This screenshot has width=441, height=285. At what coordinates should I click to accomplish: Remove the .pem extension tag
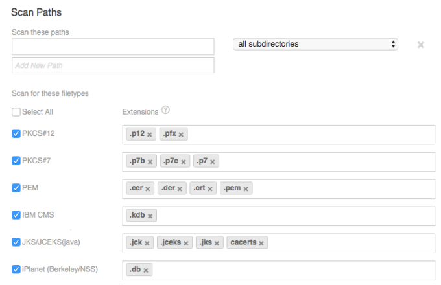(246, 189)
